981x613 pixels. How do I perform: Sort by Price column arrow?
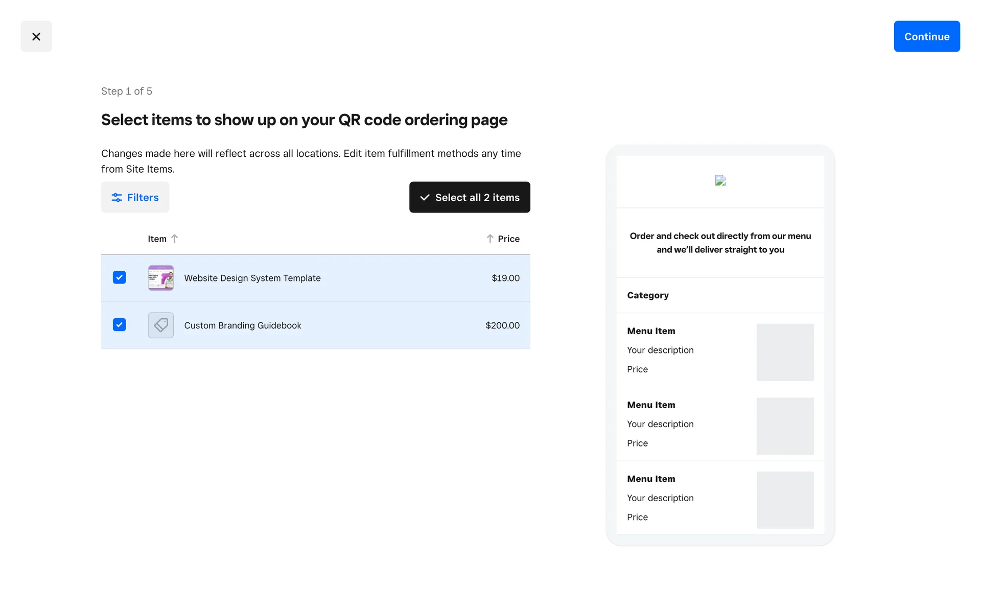click(489, 239)
